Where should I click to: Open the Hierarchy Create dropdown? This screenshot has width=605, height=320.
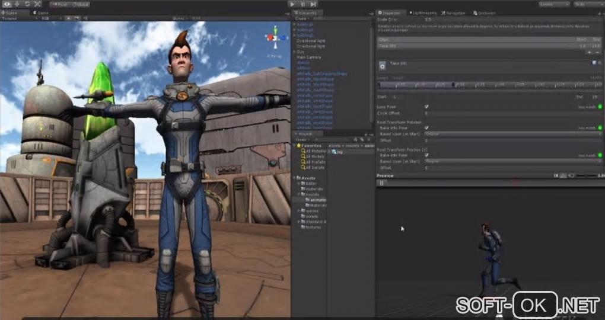coord(302,18)
